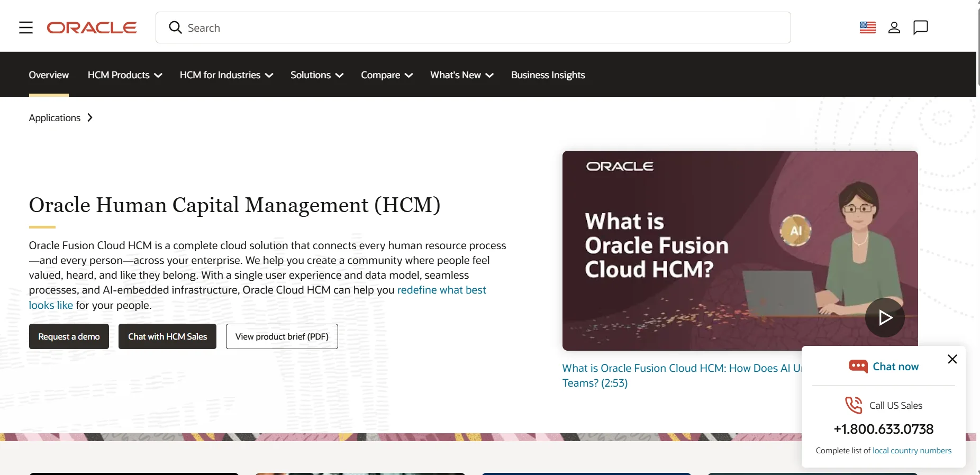Image resolution: width=980 pixels, height=475 pixels.
Task: Open the account profile icon
Action: pyautogui.click(x=894, y=28)
